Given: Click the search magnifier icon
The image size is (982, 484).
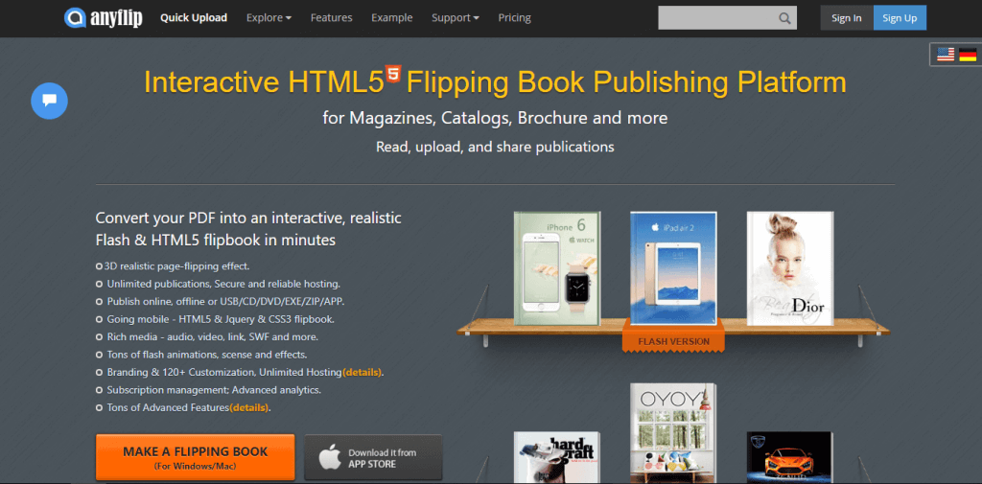Looking at the screenshot, I should [x=784, y=18].
